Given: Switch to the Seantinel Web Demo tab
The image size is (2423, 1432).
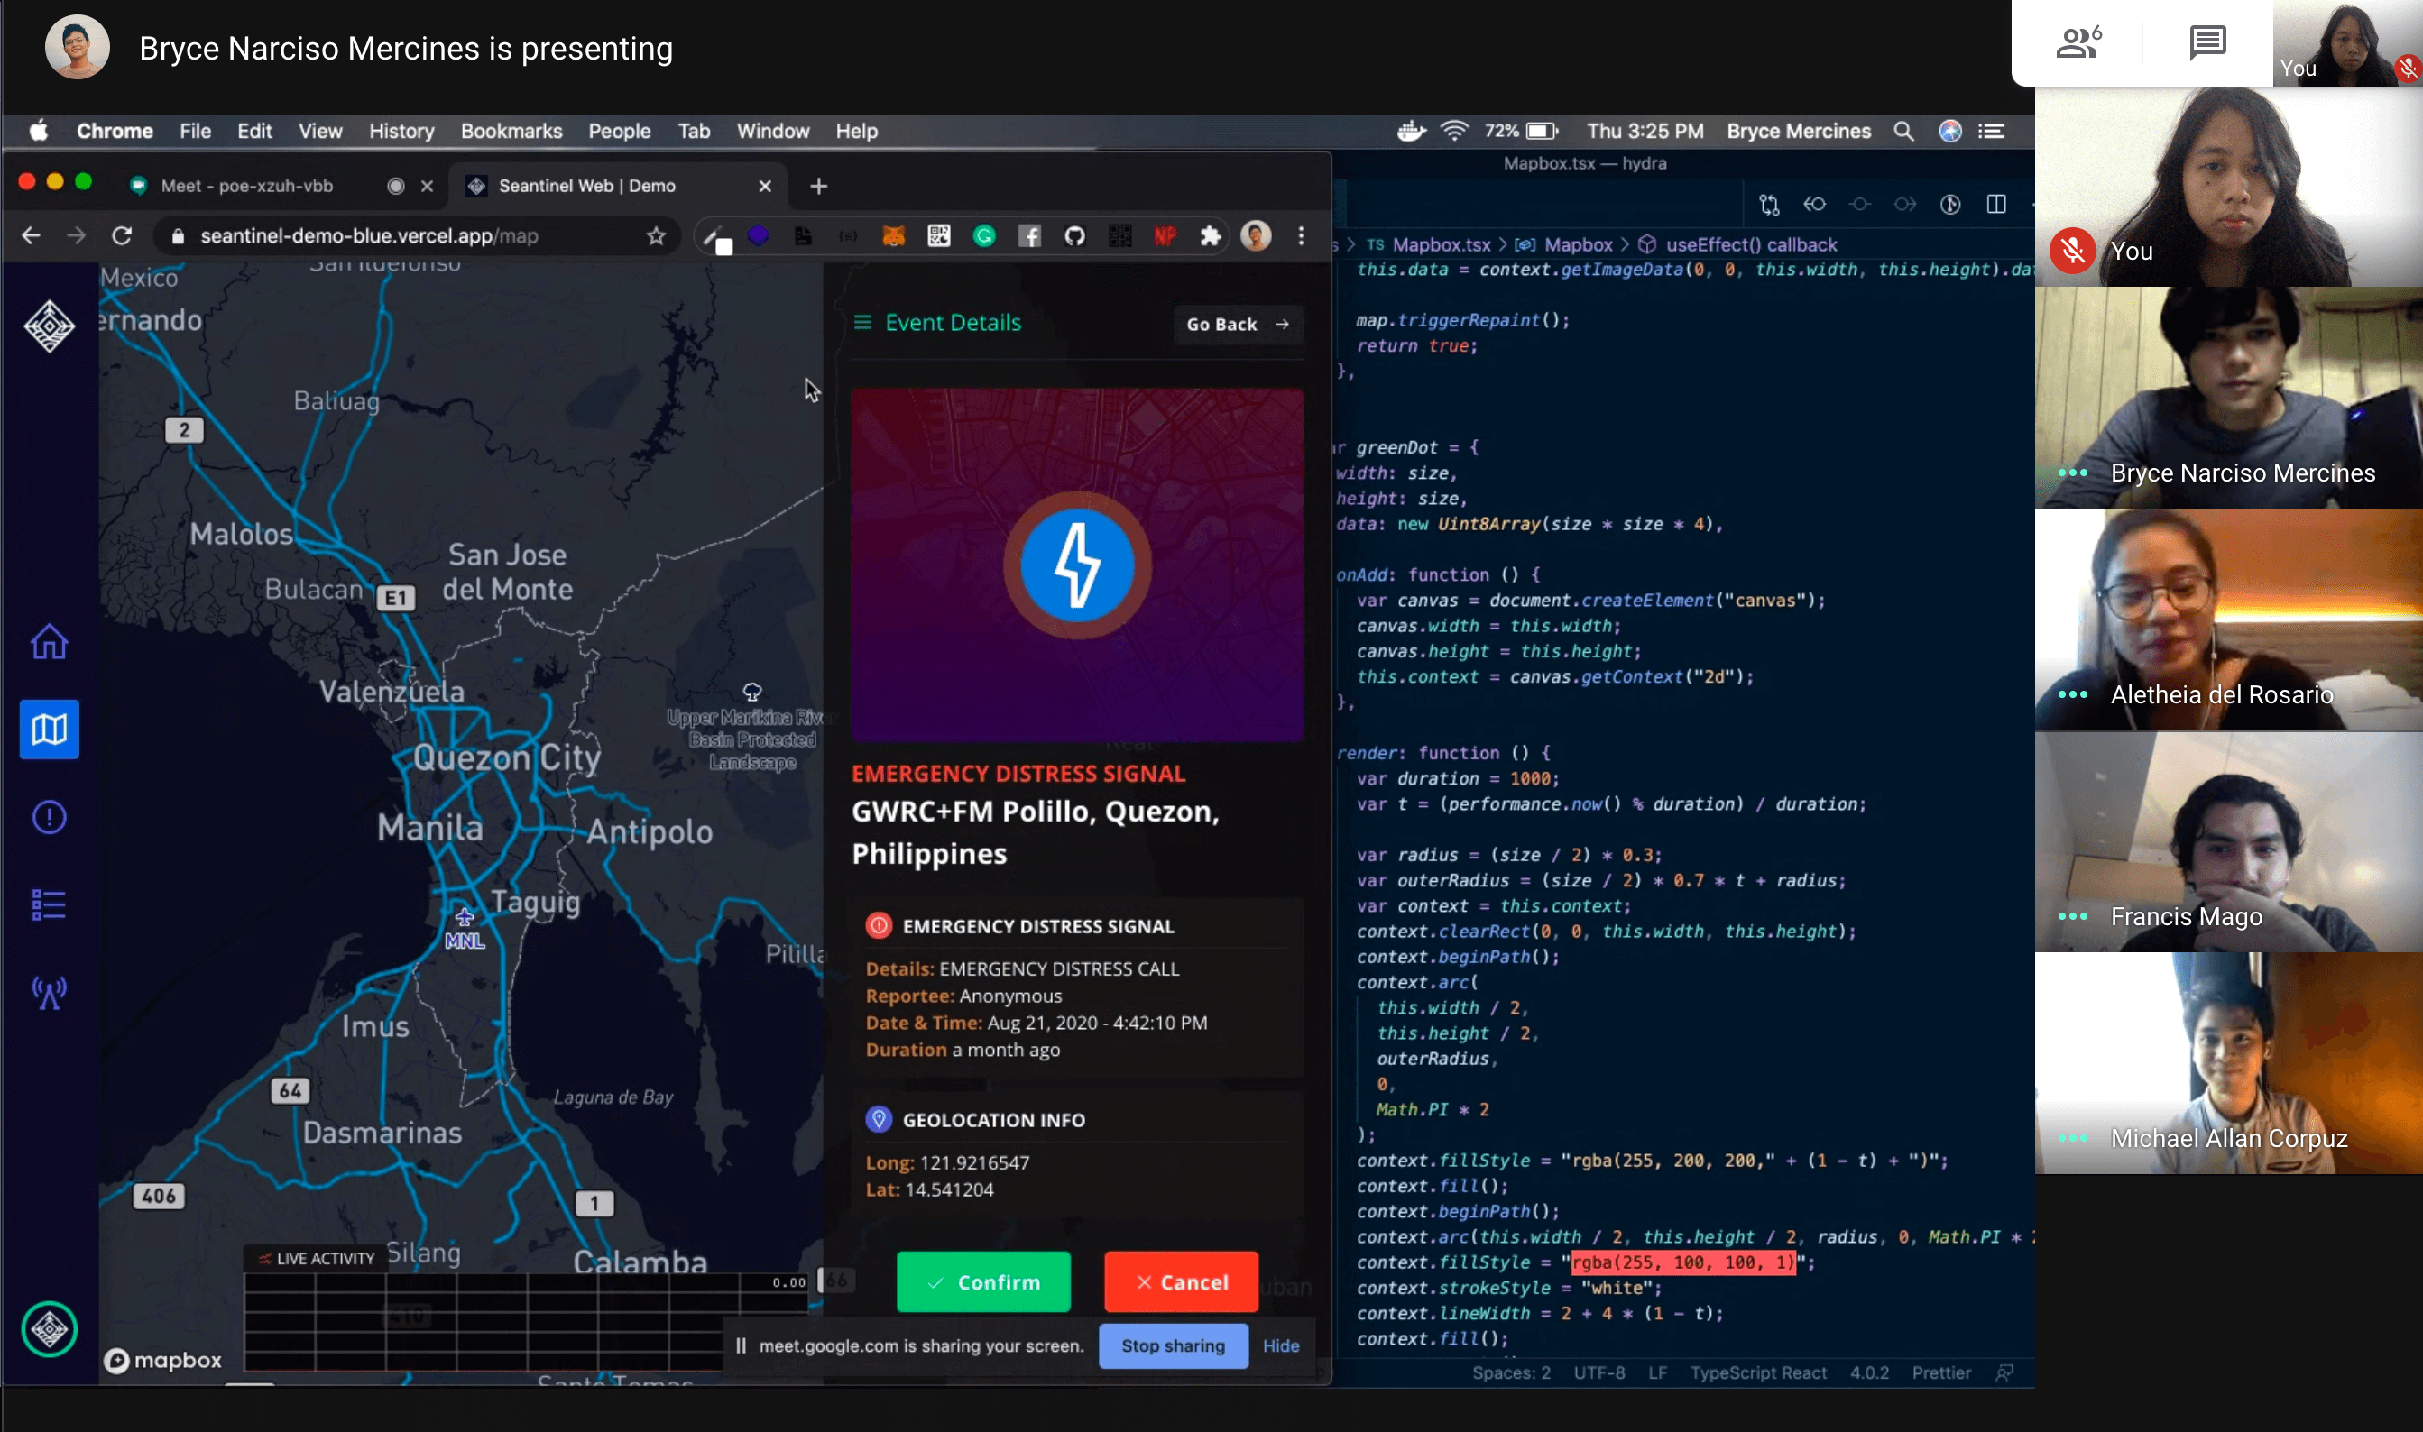Looking at the screenshot, I should [586, 184].
